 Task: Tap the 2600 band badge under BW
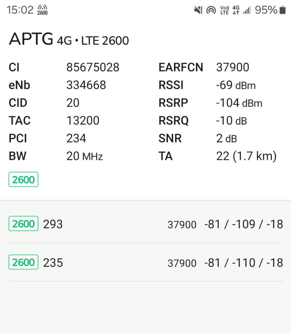(x=23, y=180)
